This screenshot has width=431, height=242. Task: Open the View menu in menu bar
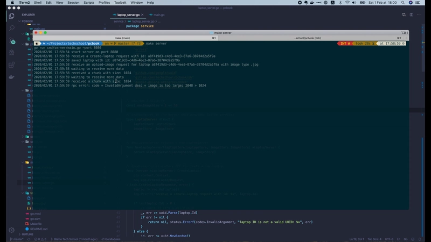(x=59, y=3)
